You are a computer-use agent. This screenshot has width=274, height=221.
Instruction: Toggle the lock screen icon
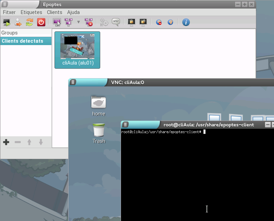click(131, 23)
